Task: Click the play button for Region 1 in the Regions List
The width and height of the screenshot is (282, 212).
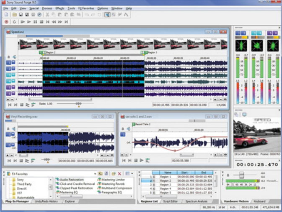Action: [x=154, y=177]
